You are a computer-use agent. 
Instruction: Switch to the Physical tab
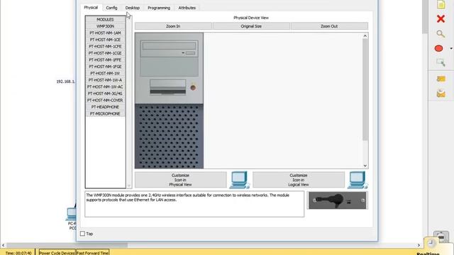pos(91,8)
